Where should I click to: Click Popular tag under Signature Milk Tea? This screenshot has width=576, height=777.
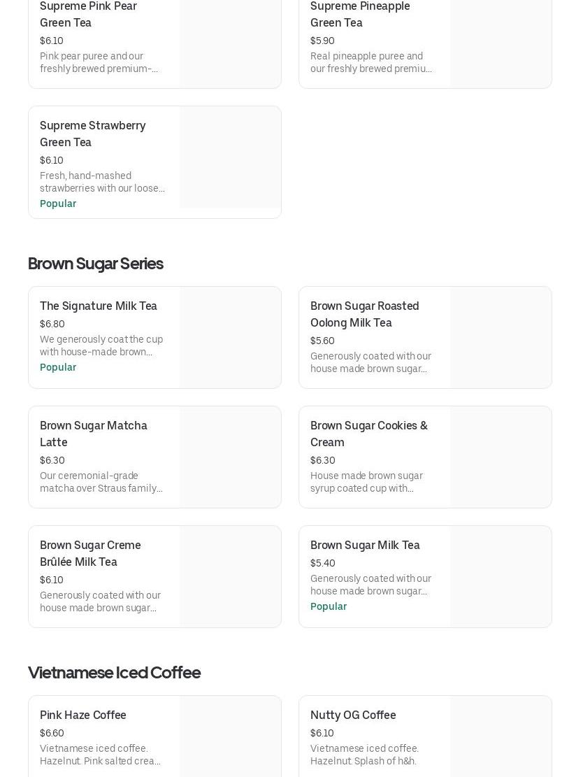[x=58, y=367]
